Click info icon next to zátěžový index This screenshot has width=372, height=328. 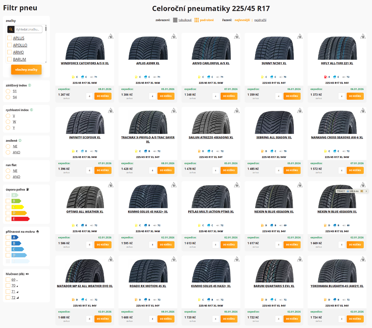pos(30,85)
